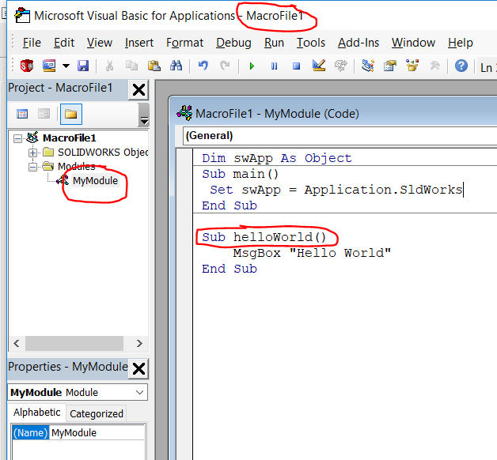The image size is (497, 460).
Task: Close the Properties - MyModule pane
Action: pyautogui.click(x=138, y=369)
